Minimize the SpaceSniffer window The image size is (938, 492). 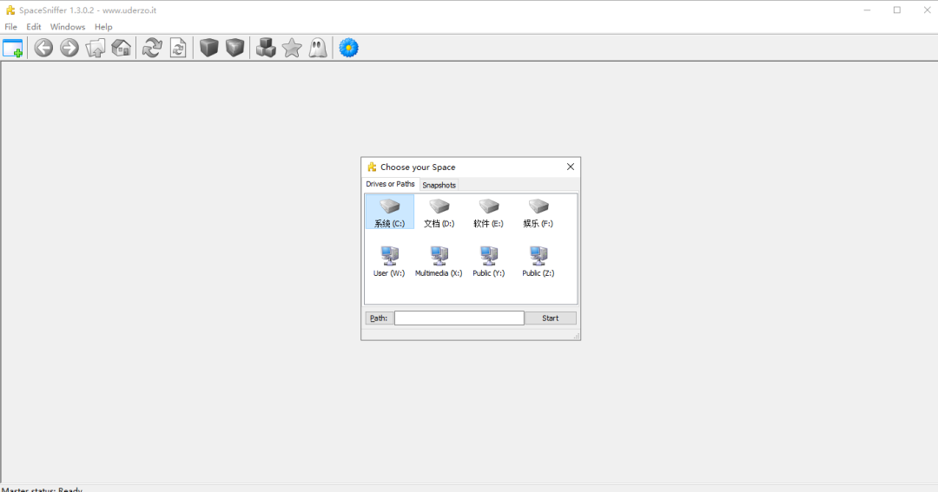click(867, 10)
